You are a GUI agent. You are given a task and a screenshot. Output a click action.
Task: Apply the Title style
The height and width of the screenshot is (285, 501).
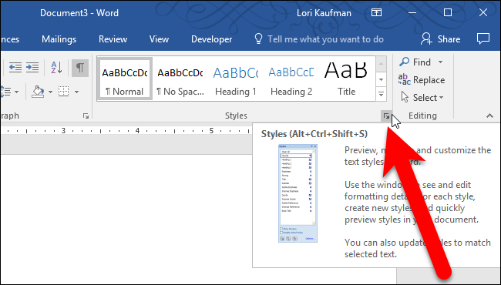click(x=346, y=79)
